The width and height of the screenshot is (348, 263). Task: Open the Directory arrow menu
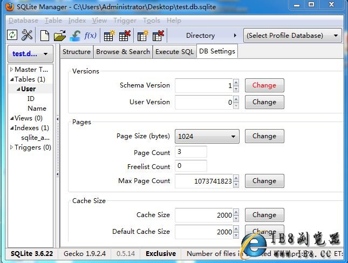point(235,35)
